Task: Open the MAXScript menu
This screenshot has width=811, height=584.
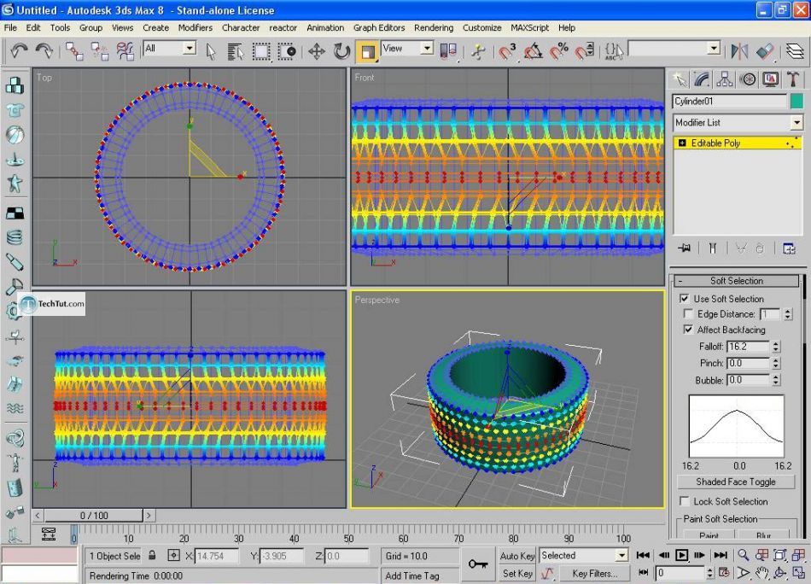Action: pos(529,28)
